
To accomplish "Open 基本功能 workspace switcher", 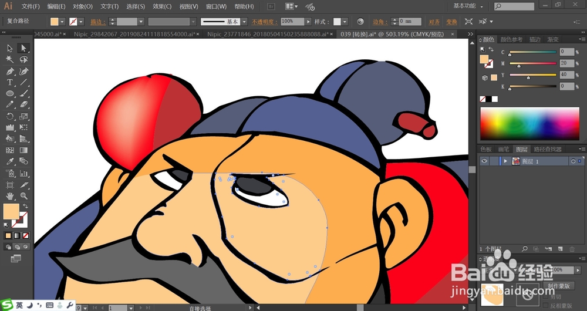I will (468, 6).
